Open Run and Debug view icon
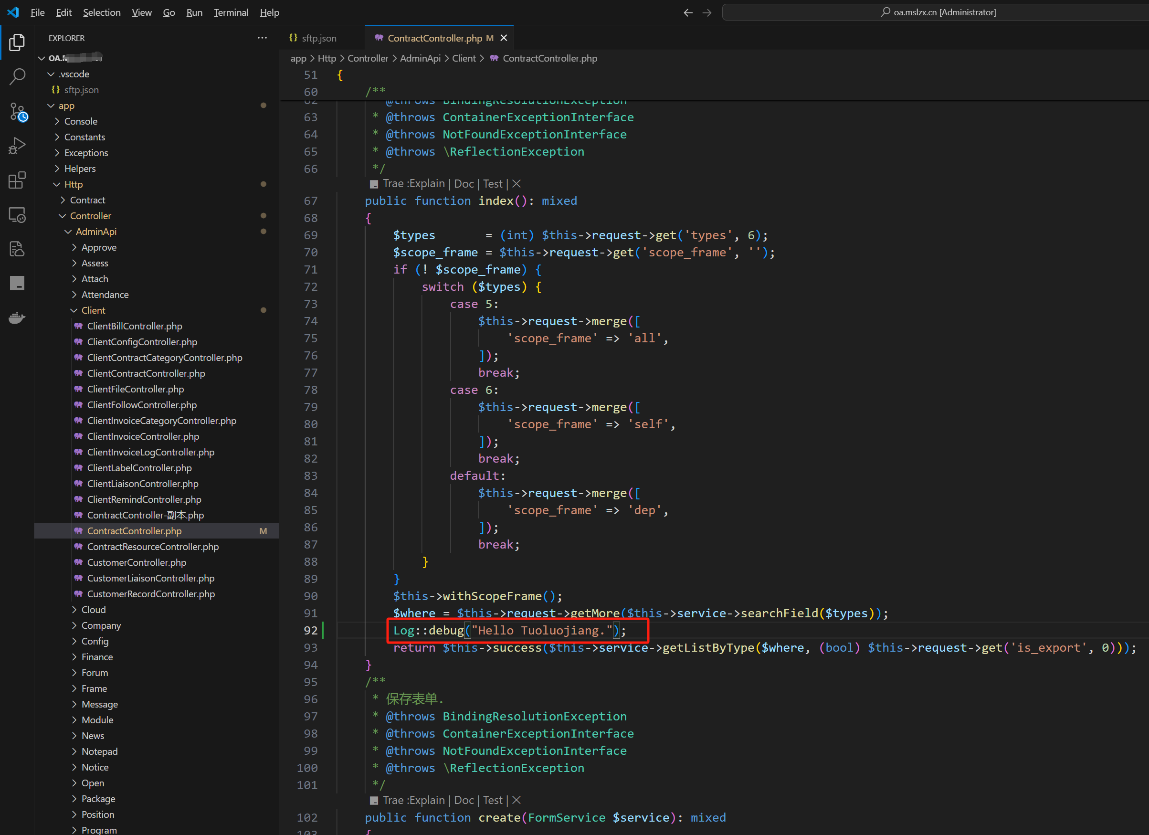Image resolution: width=1149 pixels, height=835 pixels. coord(17,146)
